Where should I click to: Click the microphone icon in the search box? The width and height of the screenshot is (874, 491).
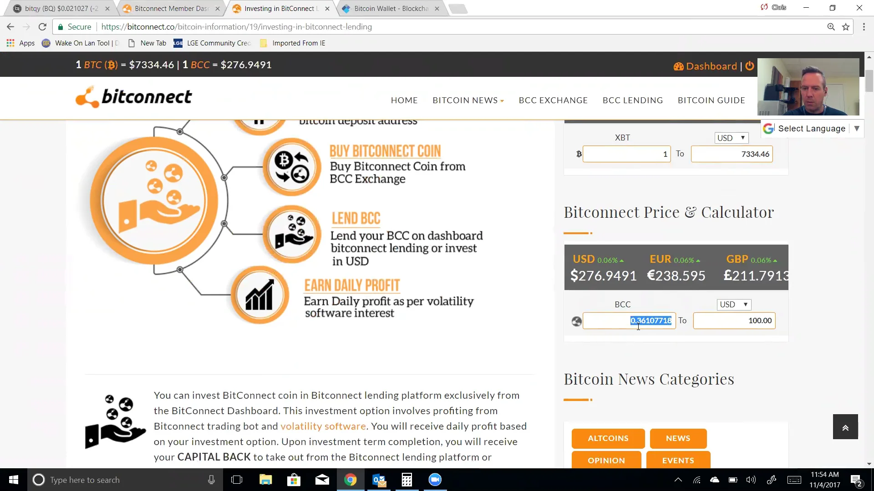[211, 480]
